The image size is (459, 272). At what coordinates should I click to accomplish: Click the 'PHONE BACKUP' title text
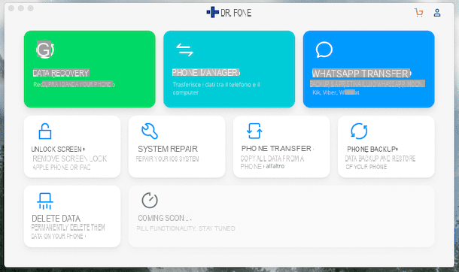click(x=371, y=150)
